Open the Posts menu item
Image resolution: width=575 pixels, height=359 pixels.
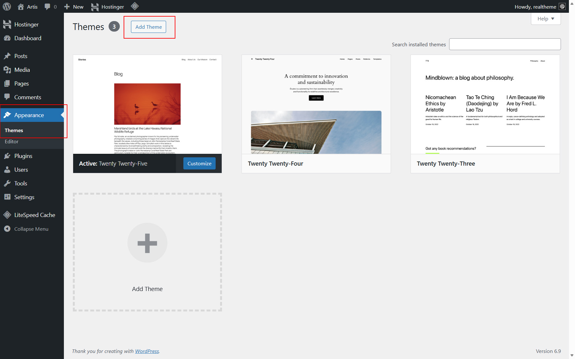(20, 56)
